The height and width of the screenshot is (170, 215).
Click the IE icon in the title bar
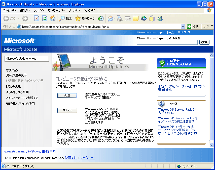coord(4,4)
